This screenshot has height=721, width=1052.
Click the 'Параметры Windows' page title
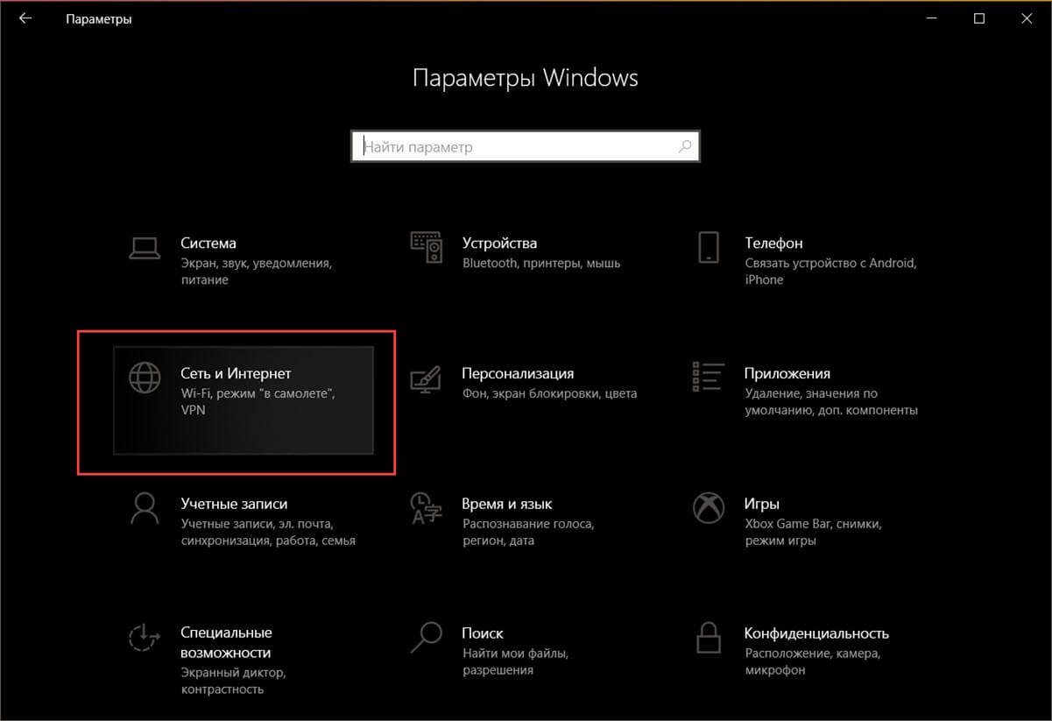(x=526, y=77)
